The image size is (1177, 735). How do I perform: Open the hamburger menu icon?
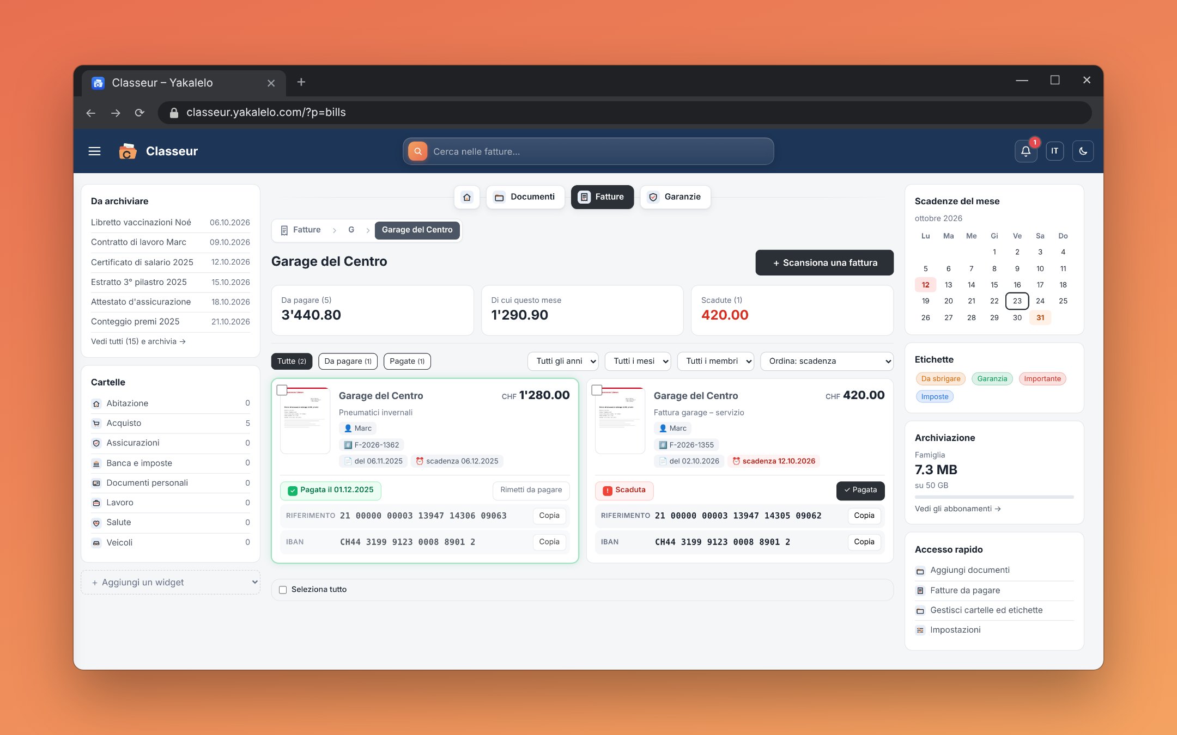[x=95, y=151]
